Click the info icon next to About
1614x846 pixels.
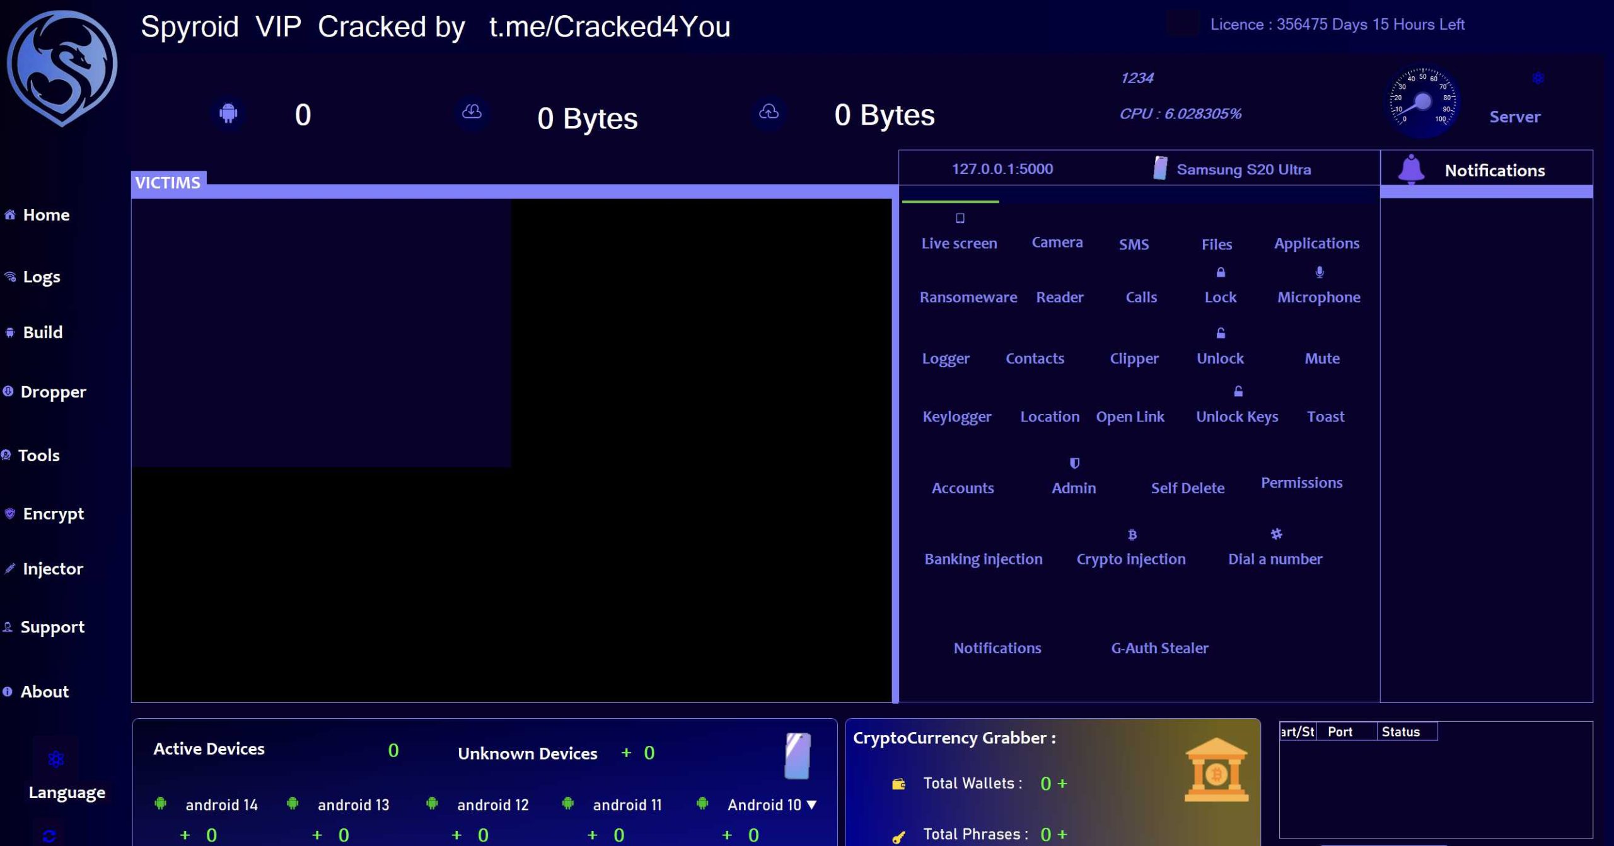click(8, 691)
